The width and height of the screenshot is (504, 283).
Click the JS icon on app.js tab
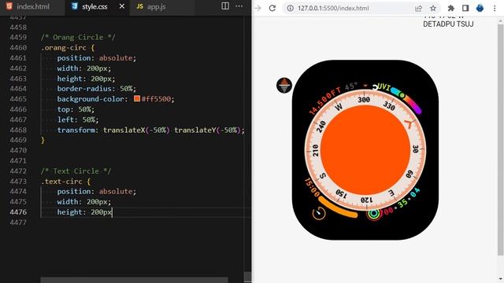tap(140, 6)
